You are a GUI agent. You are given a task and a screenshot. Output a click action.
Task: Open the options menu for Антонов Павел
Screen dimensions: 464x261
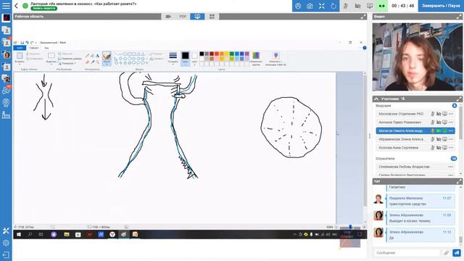pos(451,123)
